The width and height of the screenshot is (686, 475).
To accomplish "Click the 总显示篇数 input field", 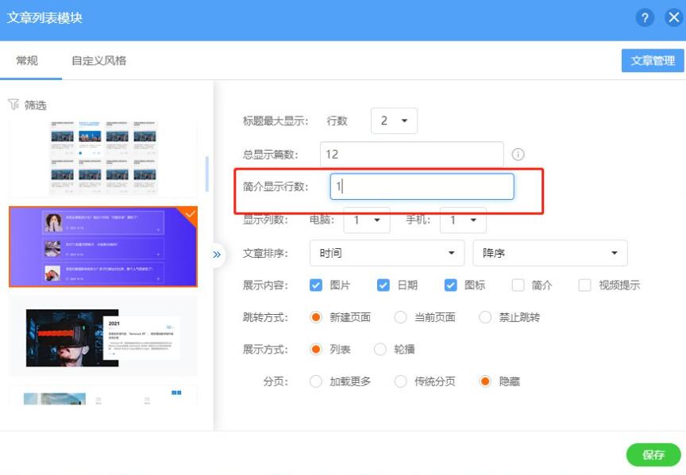I will pos(411,155).
